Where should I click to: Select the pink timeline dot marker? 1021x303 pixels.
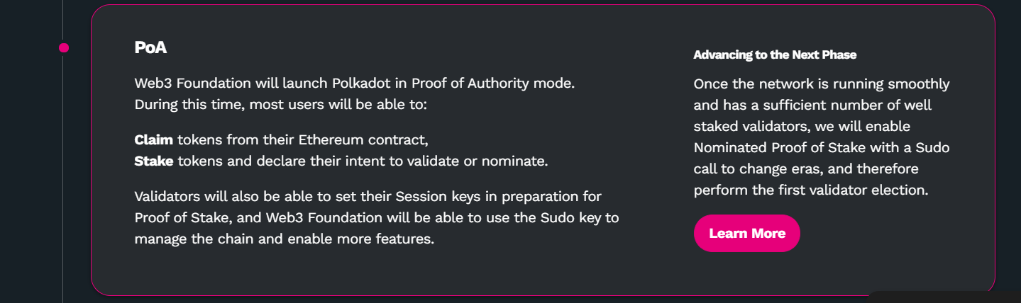coord(64,47)
